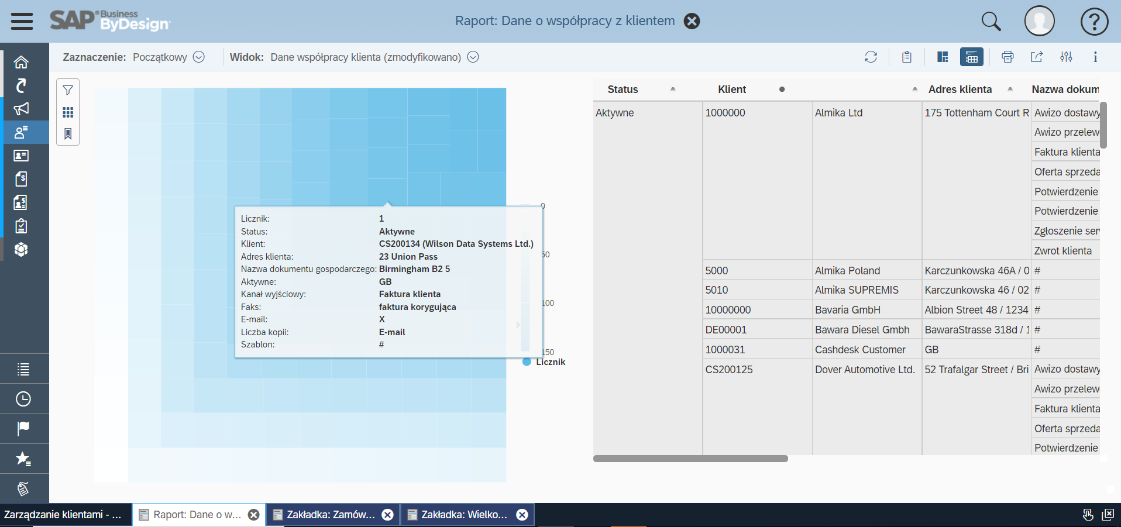The image size is (1121, 527).
Task: Open report settings sliders icon
Action: click(x=1066, y=57)
